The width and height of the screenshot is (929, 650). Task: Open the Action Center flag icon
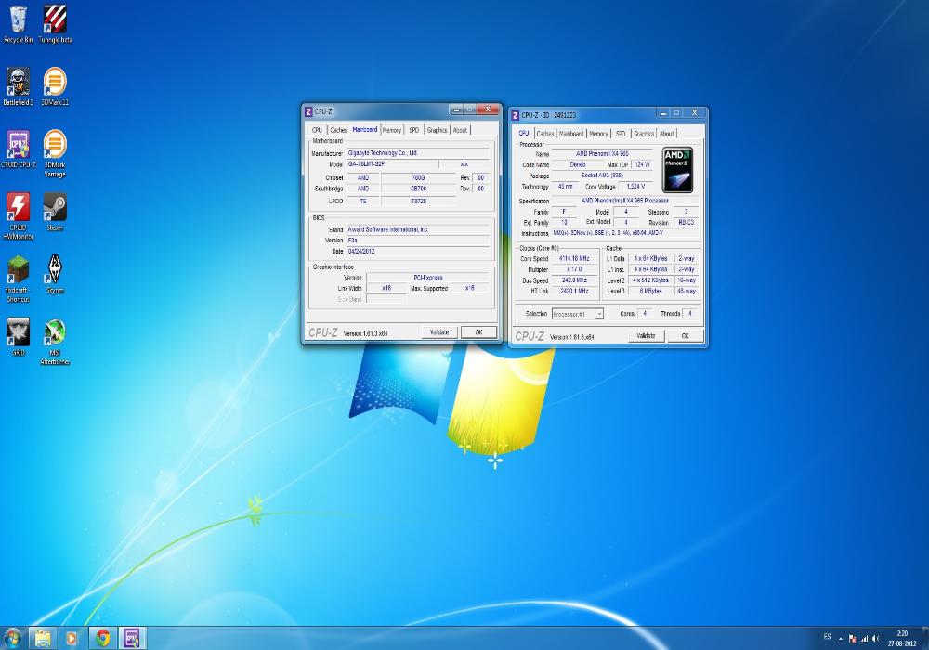853,638
